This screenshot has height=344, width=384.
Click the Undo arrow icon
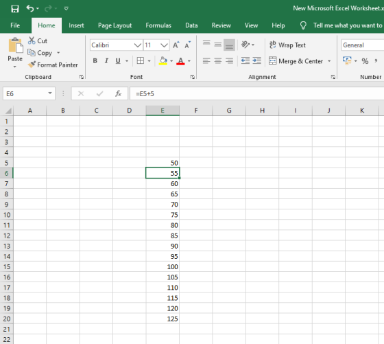tap(30, 8)
